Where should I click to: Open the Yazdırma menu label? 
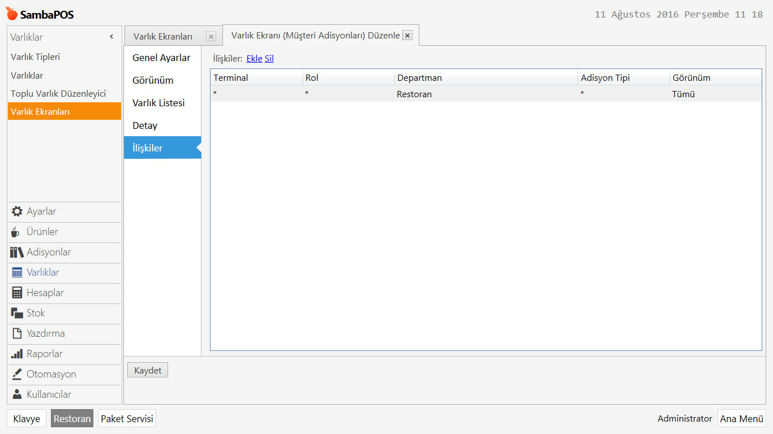(46, 333)
